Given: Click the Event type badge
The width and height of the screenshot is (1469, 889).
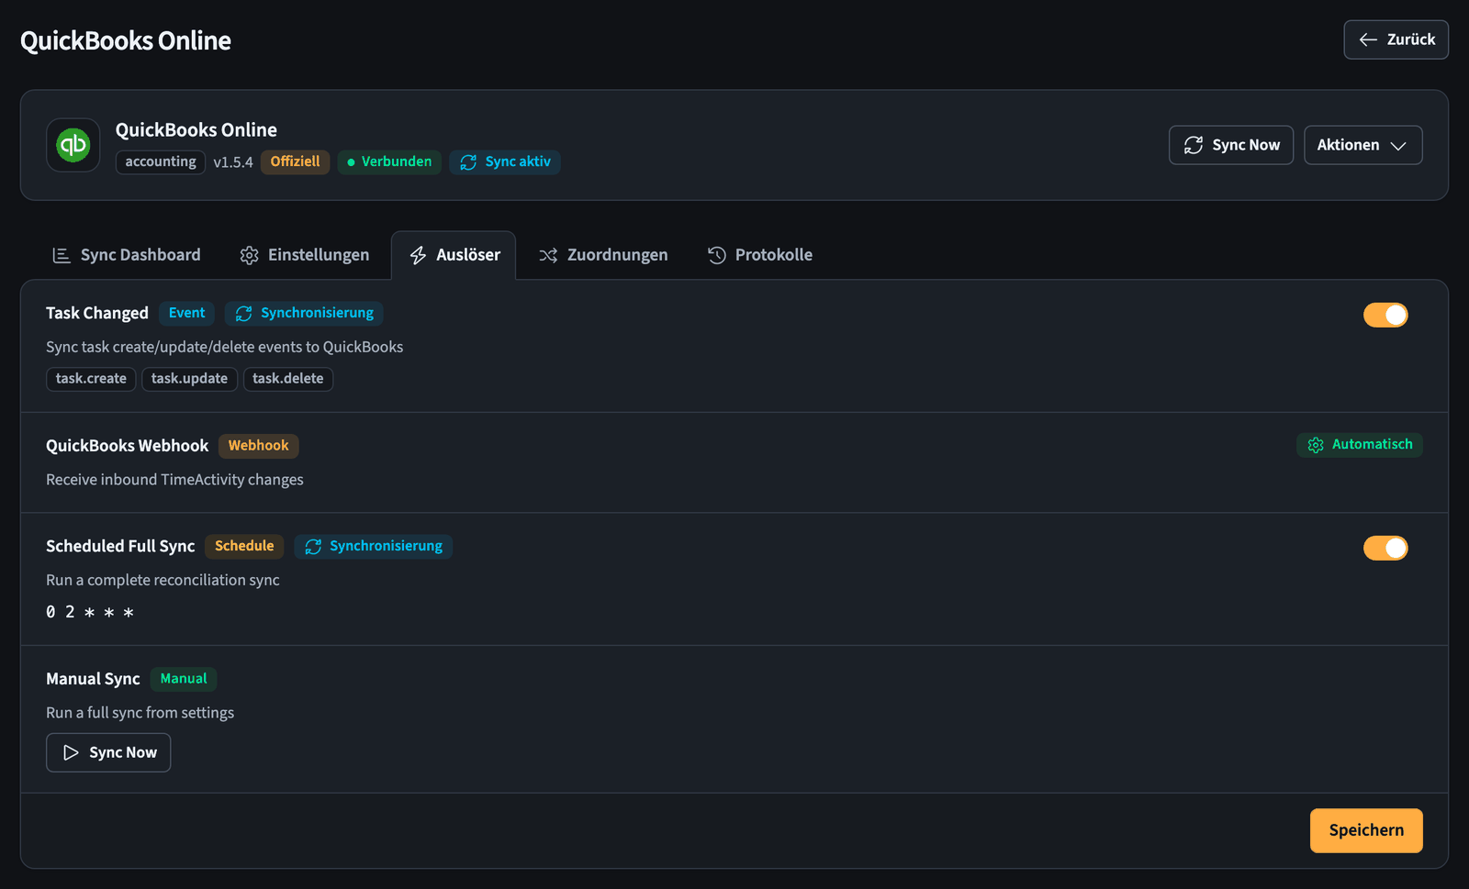Looking at the screenshot, I should pos(186,314).
